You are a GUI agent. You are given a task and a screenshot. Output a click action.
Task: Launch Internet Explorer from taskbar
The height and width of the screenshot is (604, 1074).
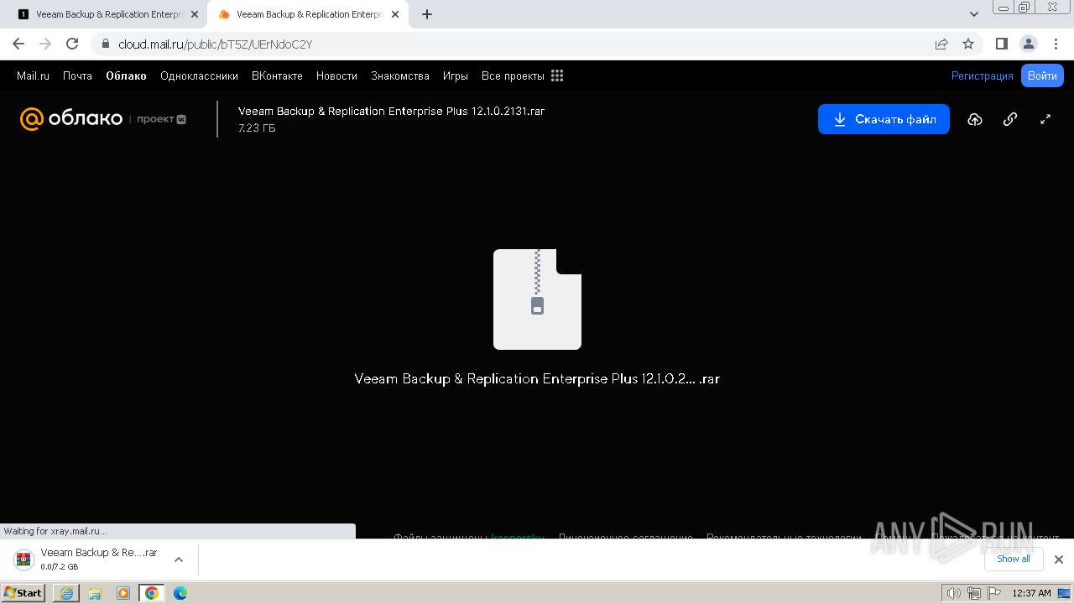coord(66,593)
